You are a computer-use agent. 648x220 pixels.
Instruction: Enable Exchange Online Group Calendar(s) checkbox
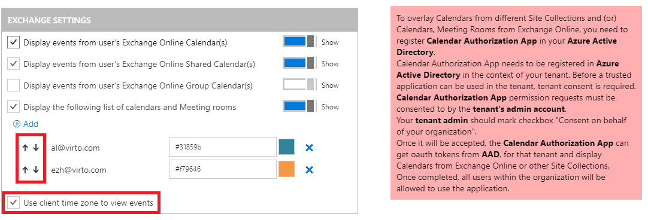tap(14, 85)
